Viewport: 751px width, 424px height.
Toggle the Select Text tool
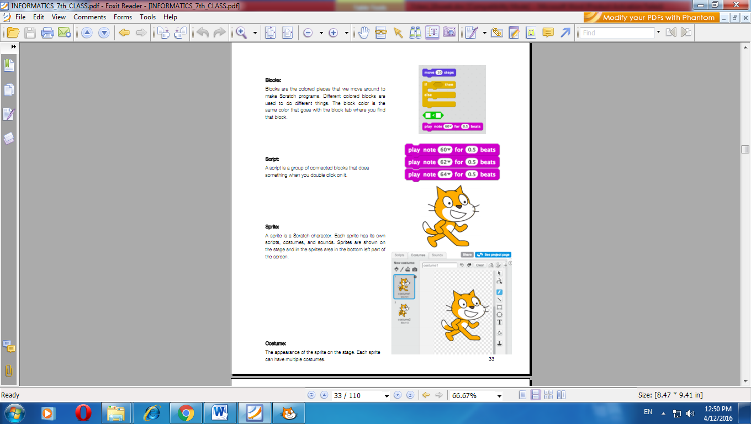[x=432, y=33]
